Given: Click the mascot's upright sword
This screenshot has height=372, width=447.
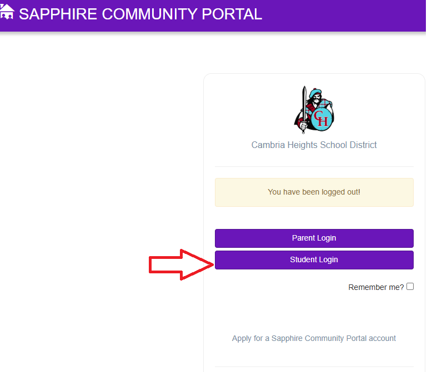Looking at the screenshot, I should [304, 110].
